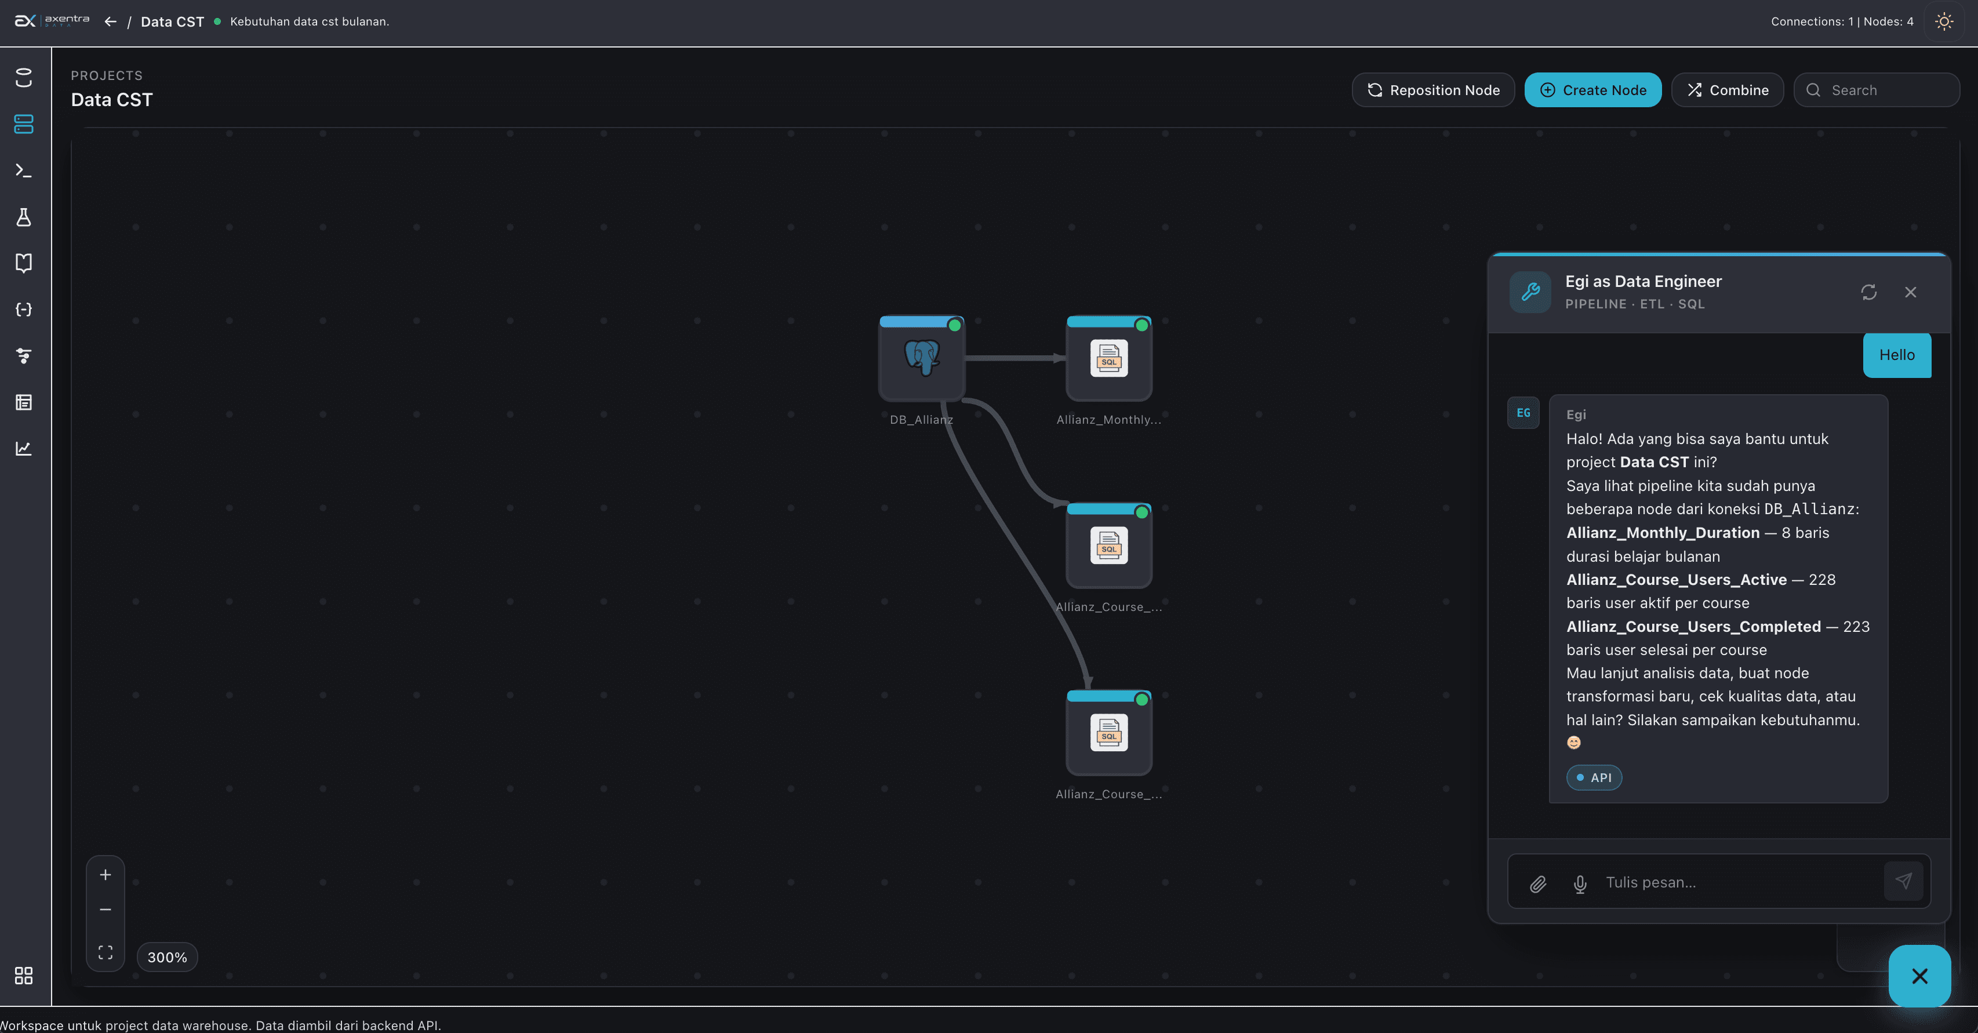Open the stacked servers projects icon
The height and width of the screenshot is (1033, 1978).
pyautogui.click(x=24, y=123)
